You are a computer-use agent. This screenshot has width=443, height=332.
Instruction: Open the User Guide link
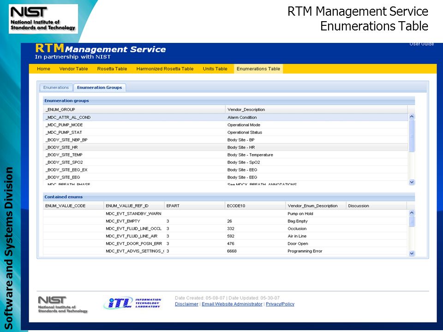(421, 44)
